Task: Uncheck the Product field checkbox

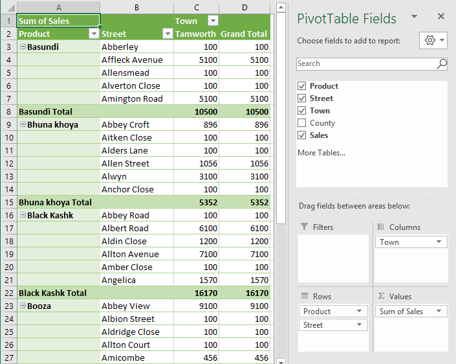Action: pos(301,86)
